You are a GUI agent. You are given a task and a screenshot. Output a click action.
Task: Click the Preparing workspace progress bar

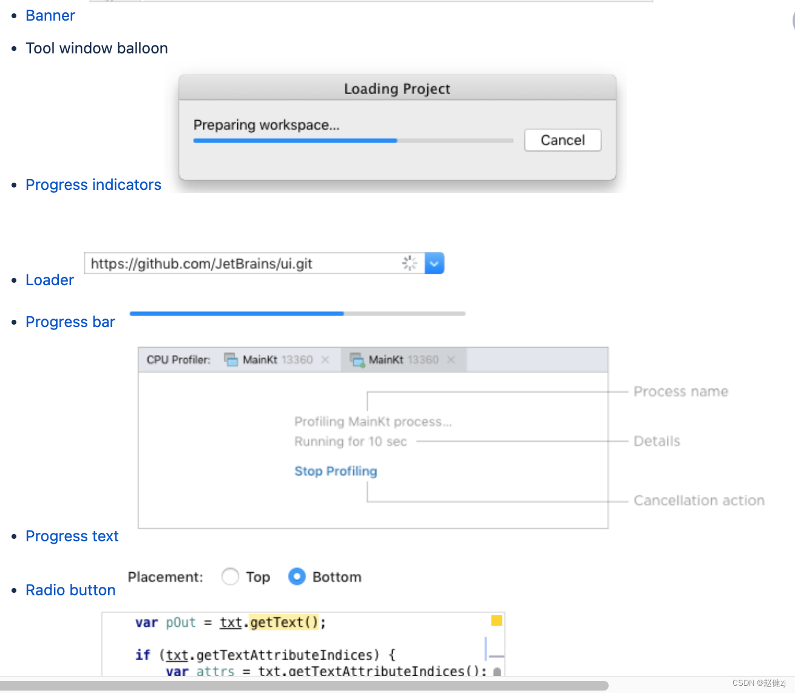(x=353, y=141)
